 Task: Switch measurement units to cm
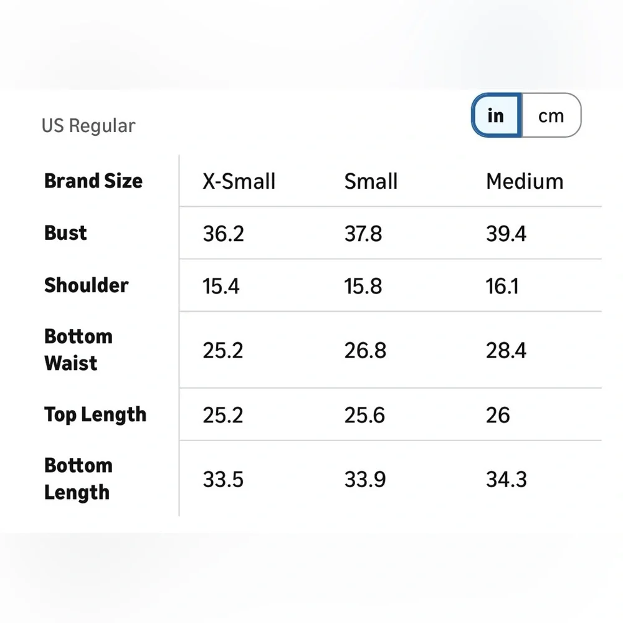pyautogui.click(x=551, y=116)
